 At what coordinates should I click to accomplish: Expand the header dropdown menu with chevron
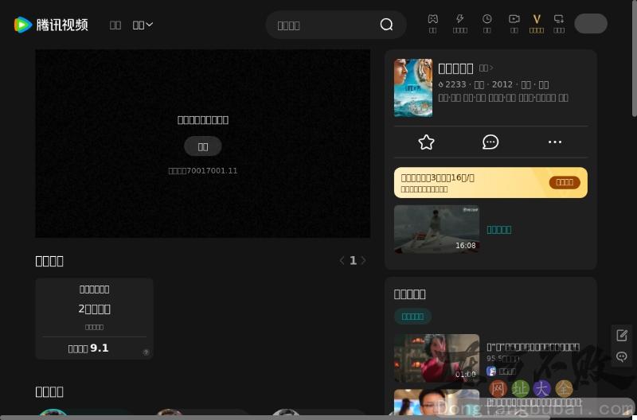point(143,25)
